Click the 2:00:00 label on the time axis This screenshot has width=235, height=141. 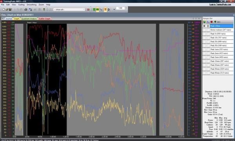click(92, 137)
